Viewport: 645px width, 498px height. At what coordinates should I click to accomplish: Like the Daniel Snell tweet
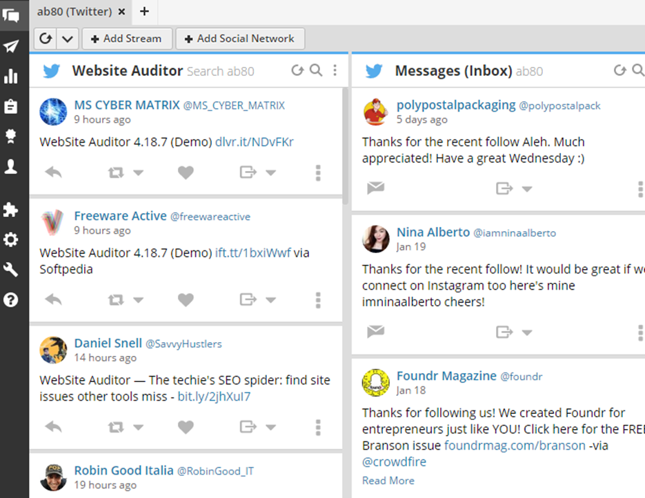pyautogui.click(x=186, y=427)
